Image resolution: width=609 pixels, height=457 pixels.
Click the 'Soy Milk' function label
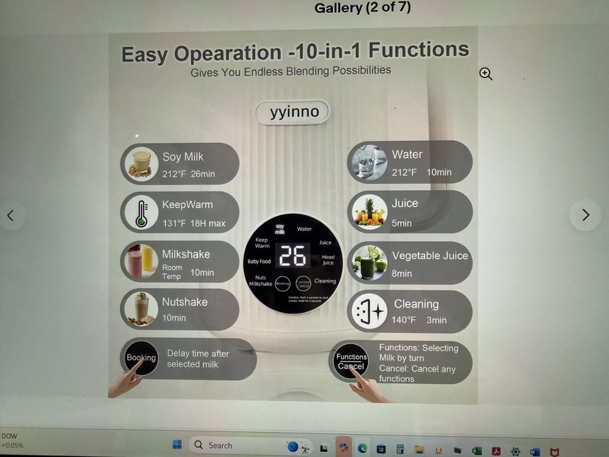pyautogui.click(x=183, y=157)
